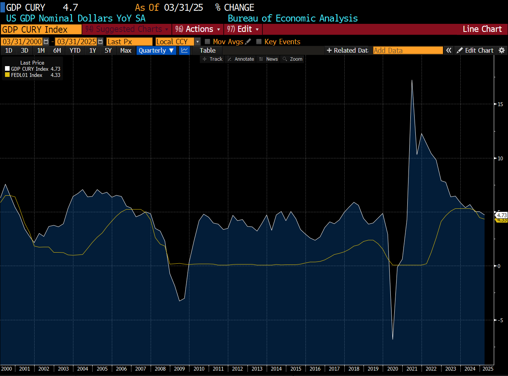This screenshot has height=376, width=508.
Task: Click start date field 03/31/2000
Action: 22,42
